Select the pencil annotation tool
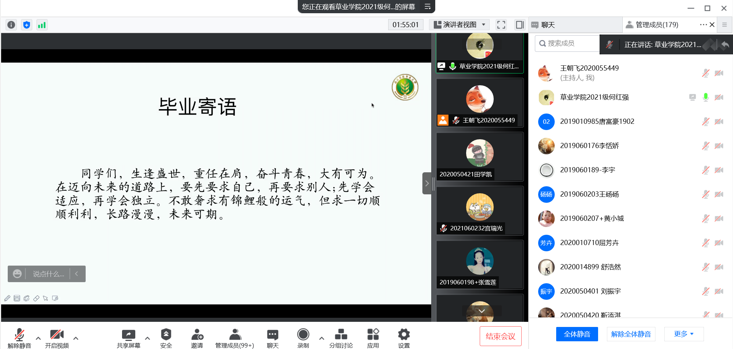The image size is (733, 349). pos(7,298)
